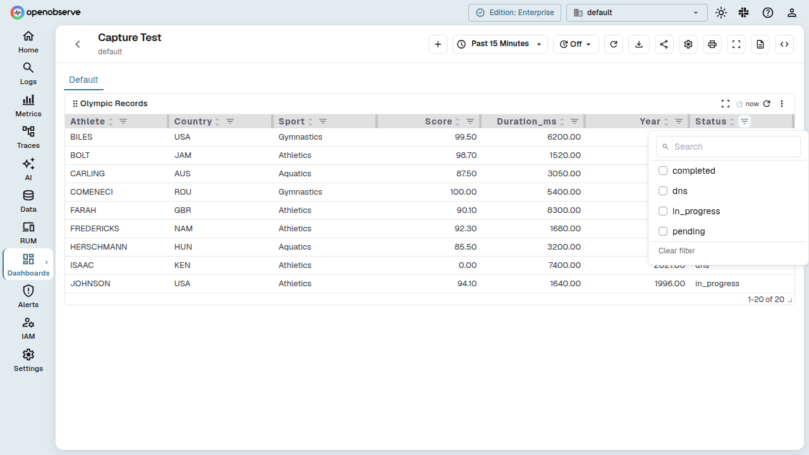This screenshot has height=455, width=809.
Task: Open the help menu
Action: pos(768,13)
